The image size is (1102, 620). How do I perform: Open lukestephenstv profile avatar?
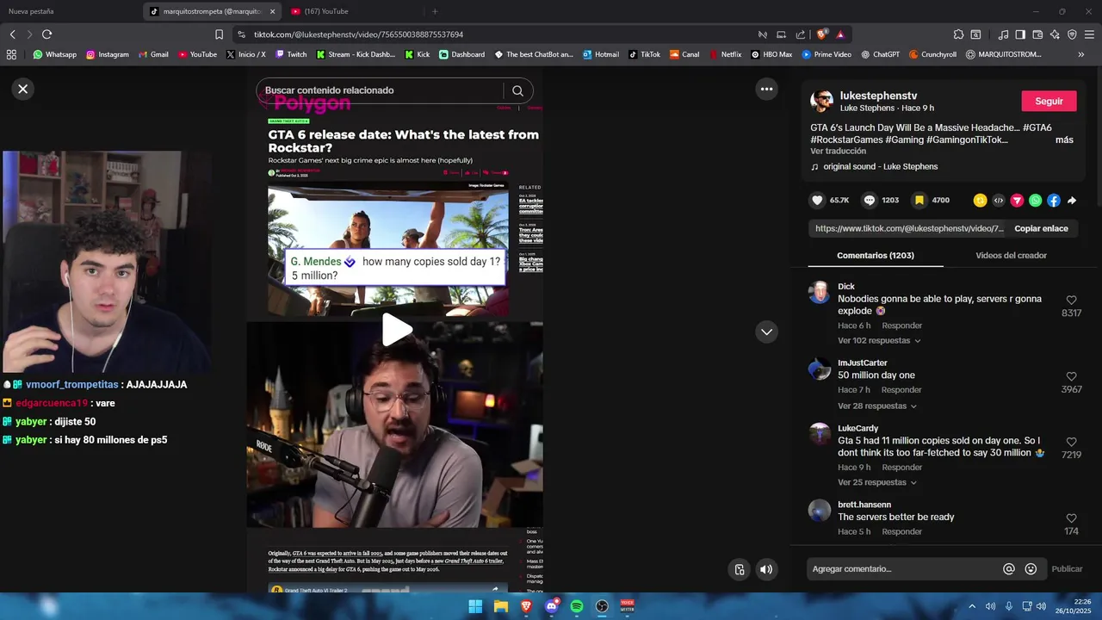(822, 101)
